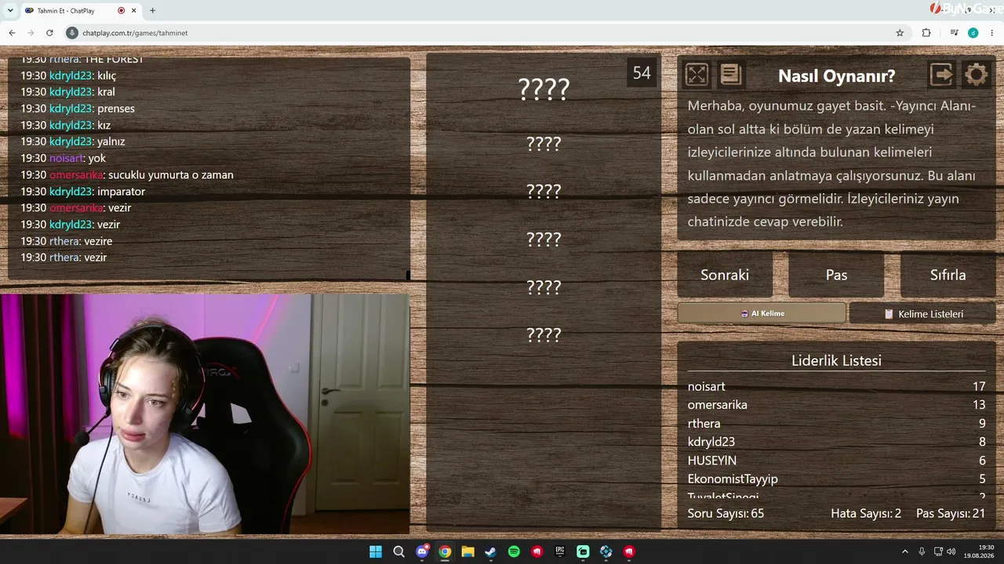Image resolution: width=1004 pixels, height=564 pixels.
Task: Open Chrome extensions puzzle icon
Action: [x=926, y=33]
